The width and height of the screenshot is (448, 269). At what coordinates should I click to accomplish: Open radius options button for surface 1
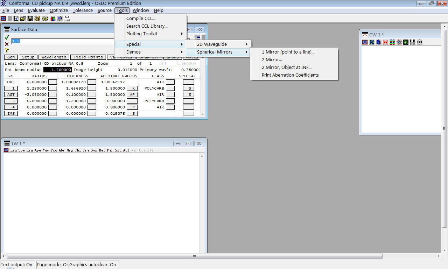(52, 88)
